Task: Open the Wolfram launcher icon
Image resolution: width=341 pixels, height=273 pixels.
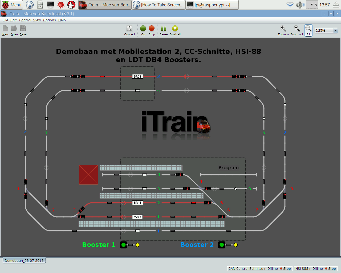Action: tap(71, 5)
